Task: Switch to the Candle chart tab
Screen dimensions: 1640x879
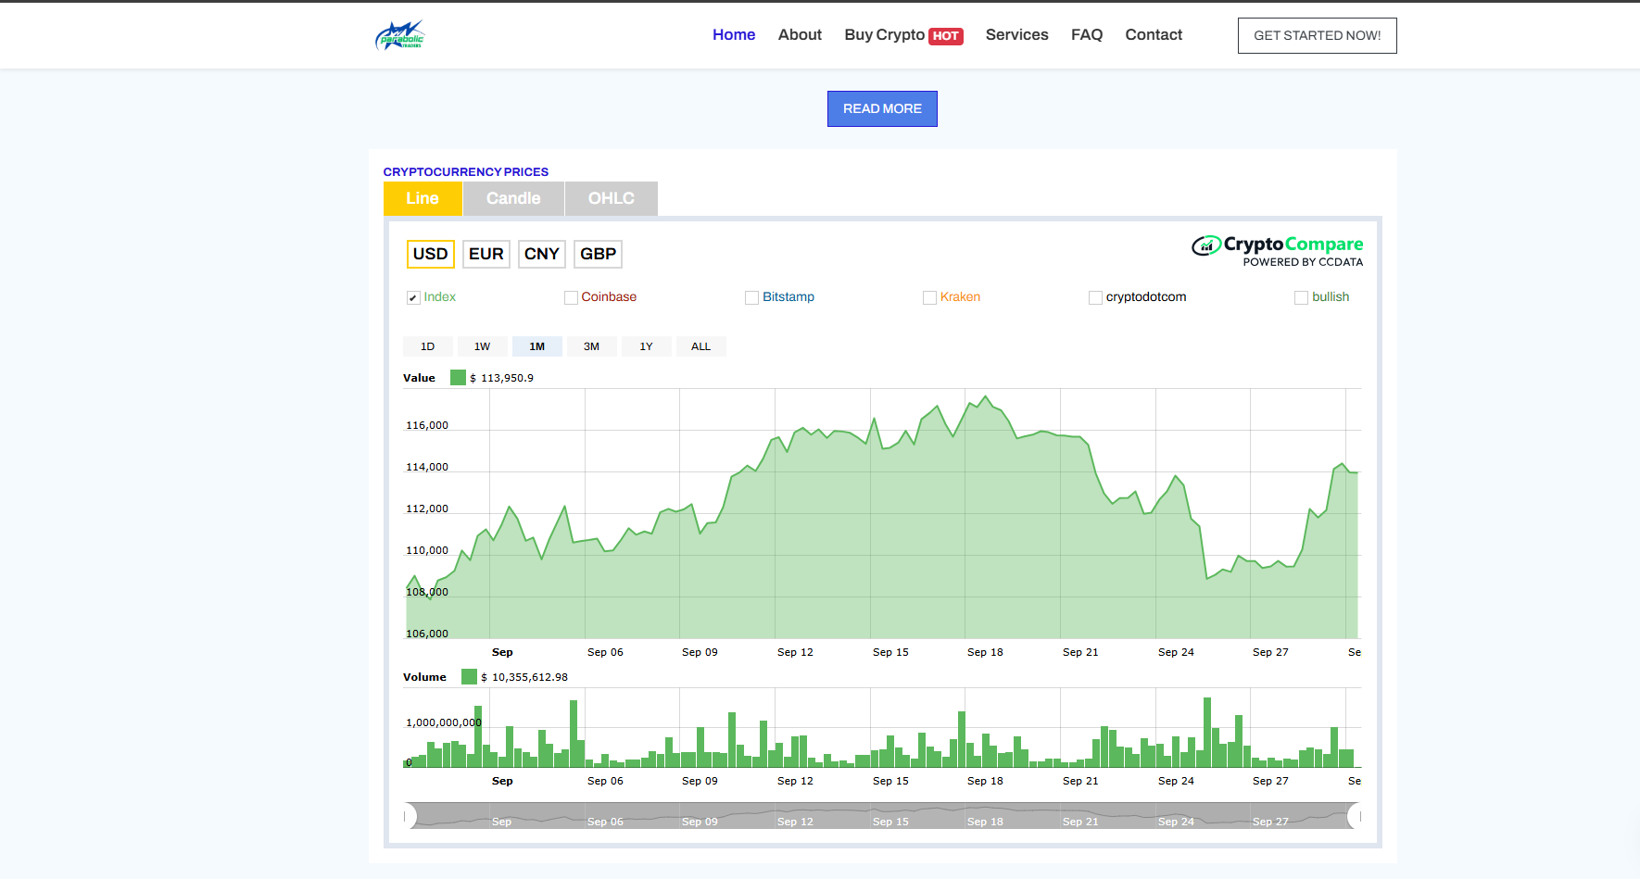Action: coord(513,198)
